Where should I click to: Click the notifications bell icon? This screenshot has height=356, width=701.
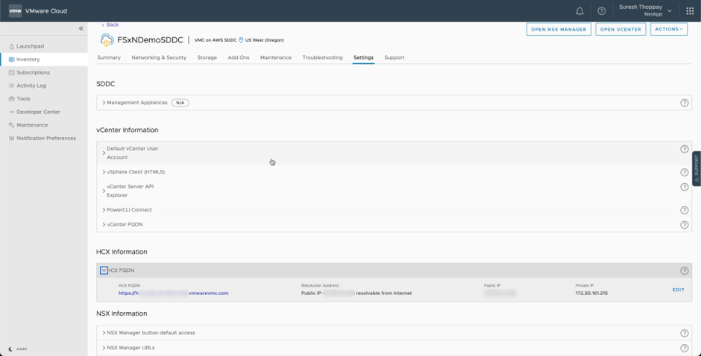coord(579,11)
